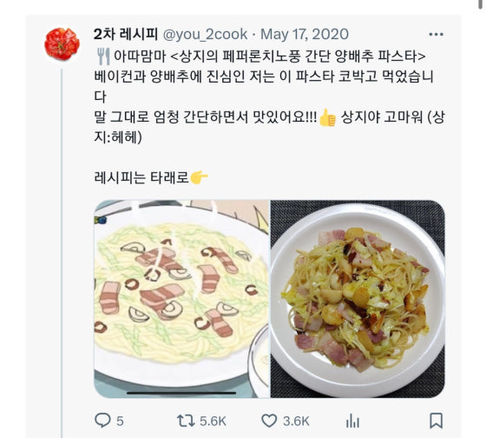Click the 3.6K likes count
The image size is (486, 445).
tap(296, 422)
